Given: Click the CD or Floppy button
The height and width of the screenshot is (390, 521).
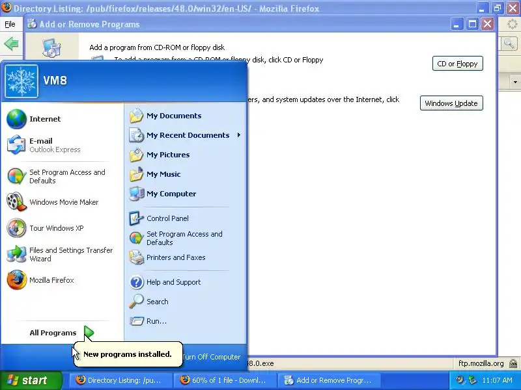Looking at the screenshot, I should [458, 64].
